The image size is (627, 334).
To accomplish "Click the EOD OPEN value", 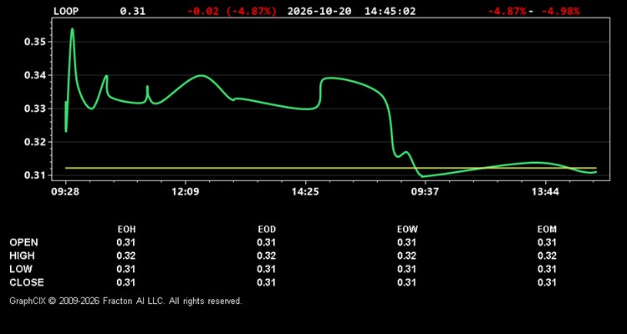I will [x=267, y=242].
